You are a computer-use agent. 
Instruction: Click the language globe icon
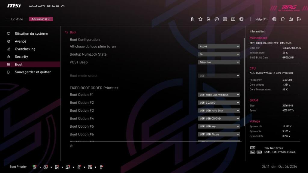click(274, 19)
